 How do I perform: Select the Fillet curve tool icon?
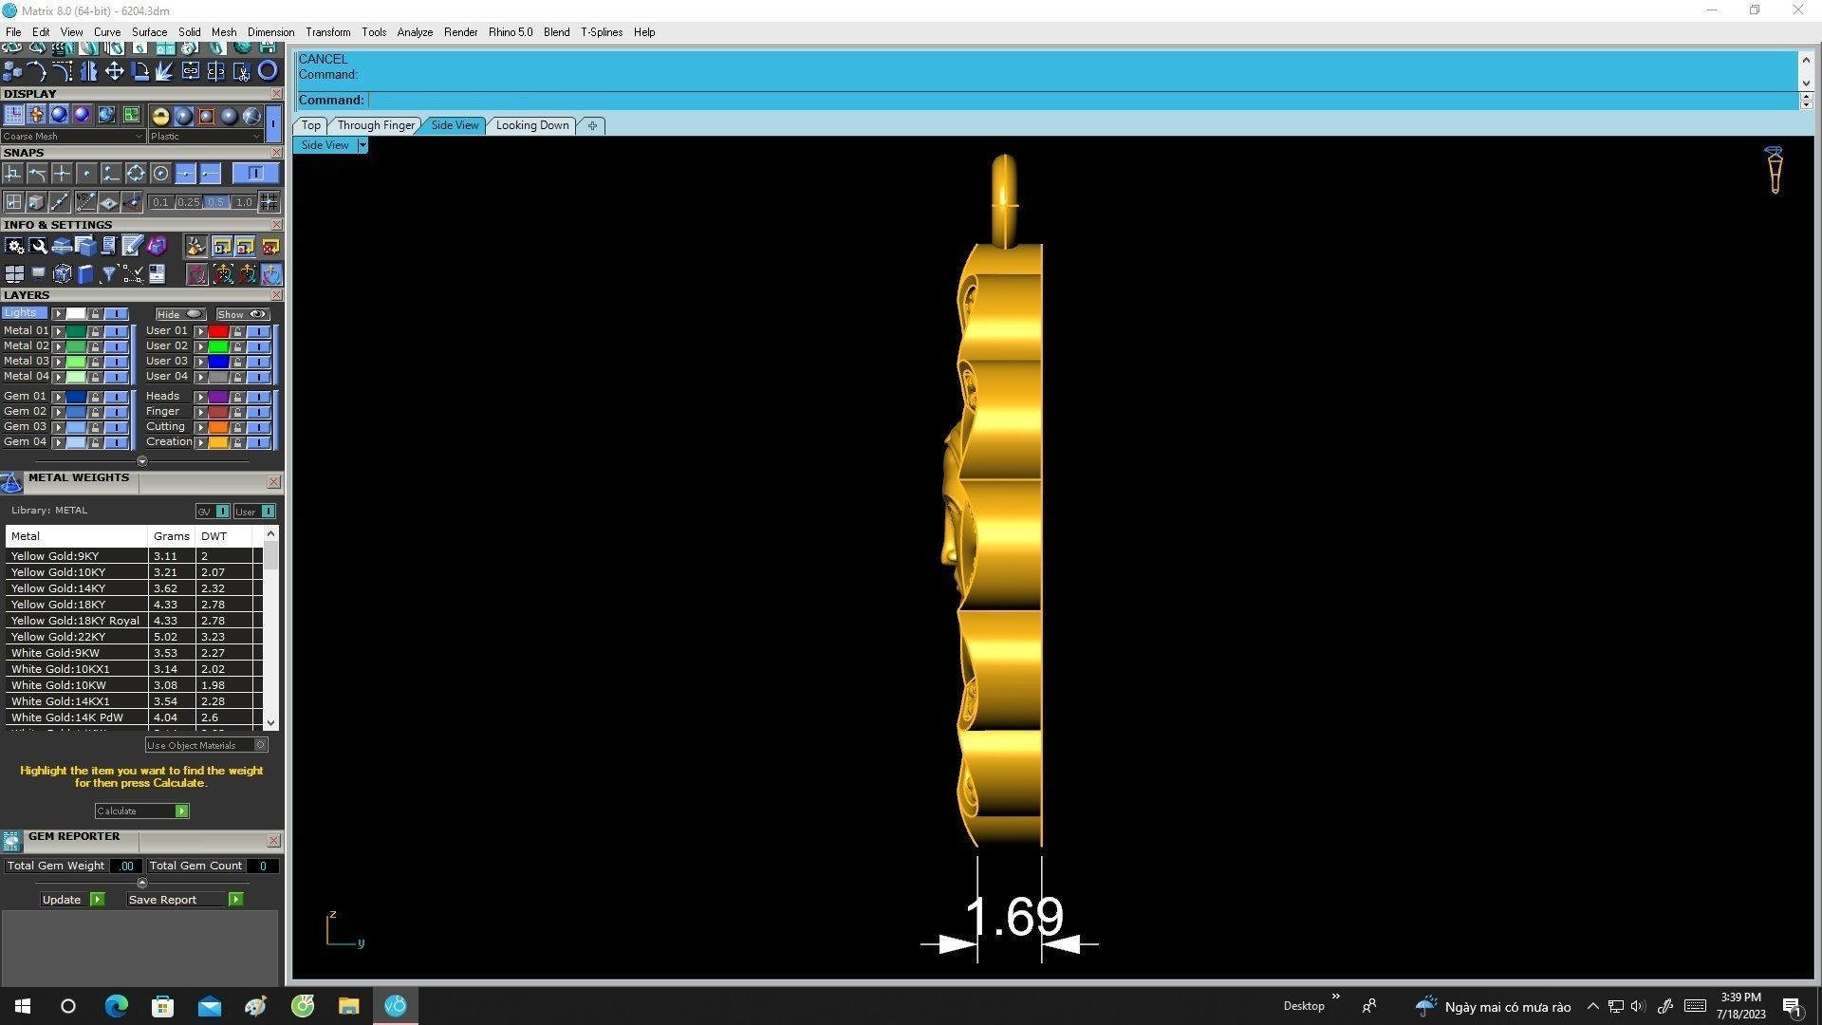coord(63,70)
